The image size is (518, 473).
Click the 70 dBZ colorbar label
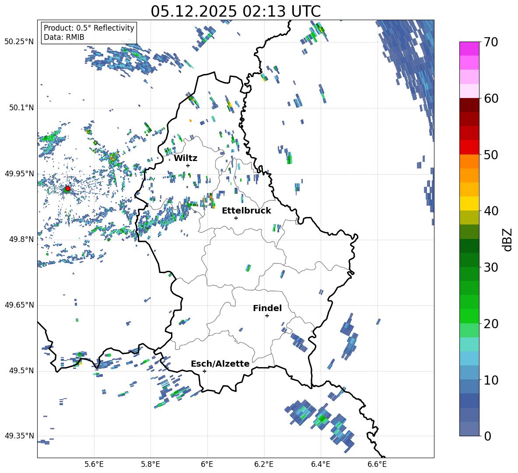point(490,42)
